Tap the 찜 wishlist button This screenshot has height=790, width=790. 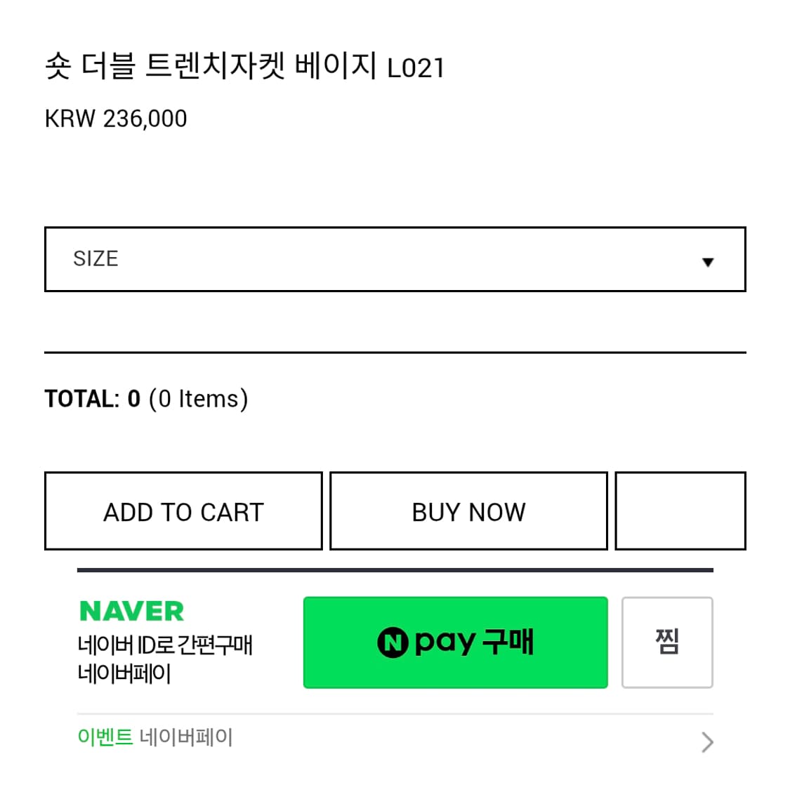pos(666,643)
